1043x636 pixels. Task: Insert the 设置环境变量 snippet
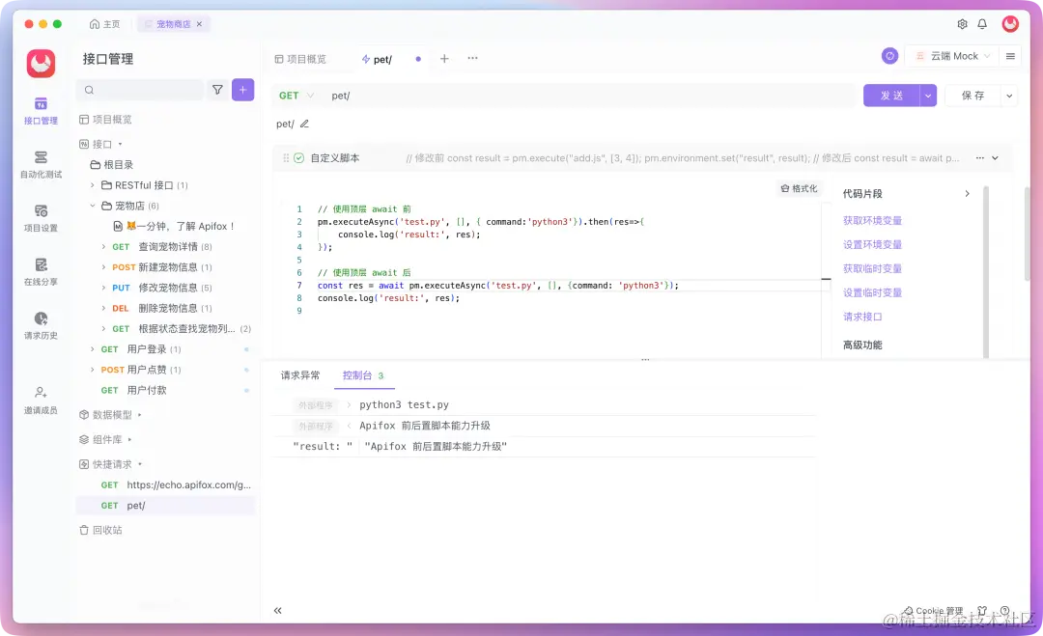[872, 244]
